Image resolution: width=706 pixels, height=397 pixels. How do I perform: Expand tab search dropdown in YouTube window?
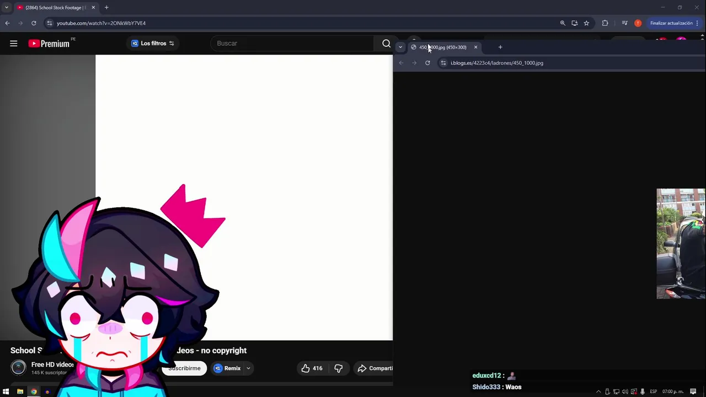coord(7,8)
